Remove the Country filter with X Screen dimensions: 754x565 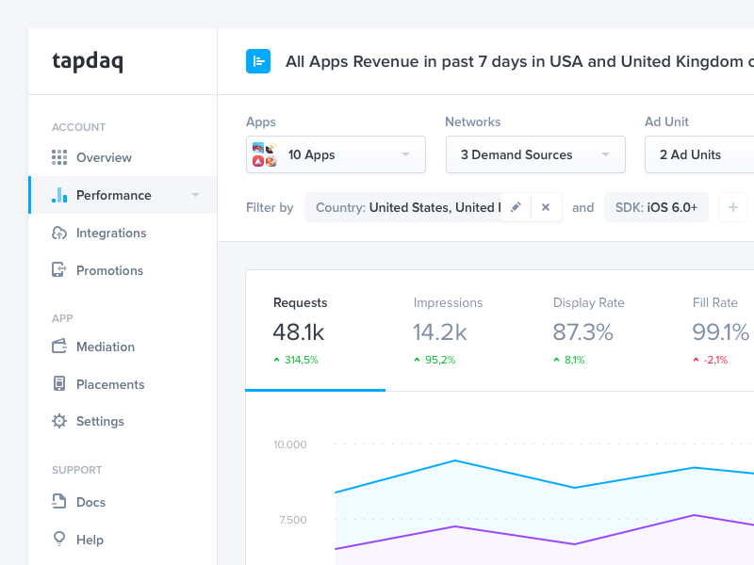point(546,207)
